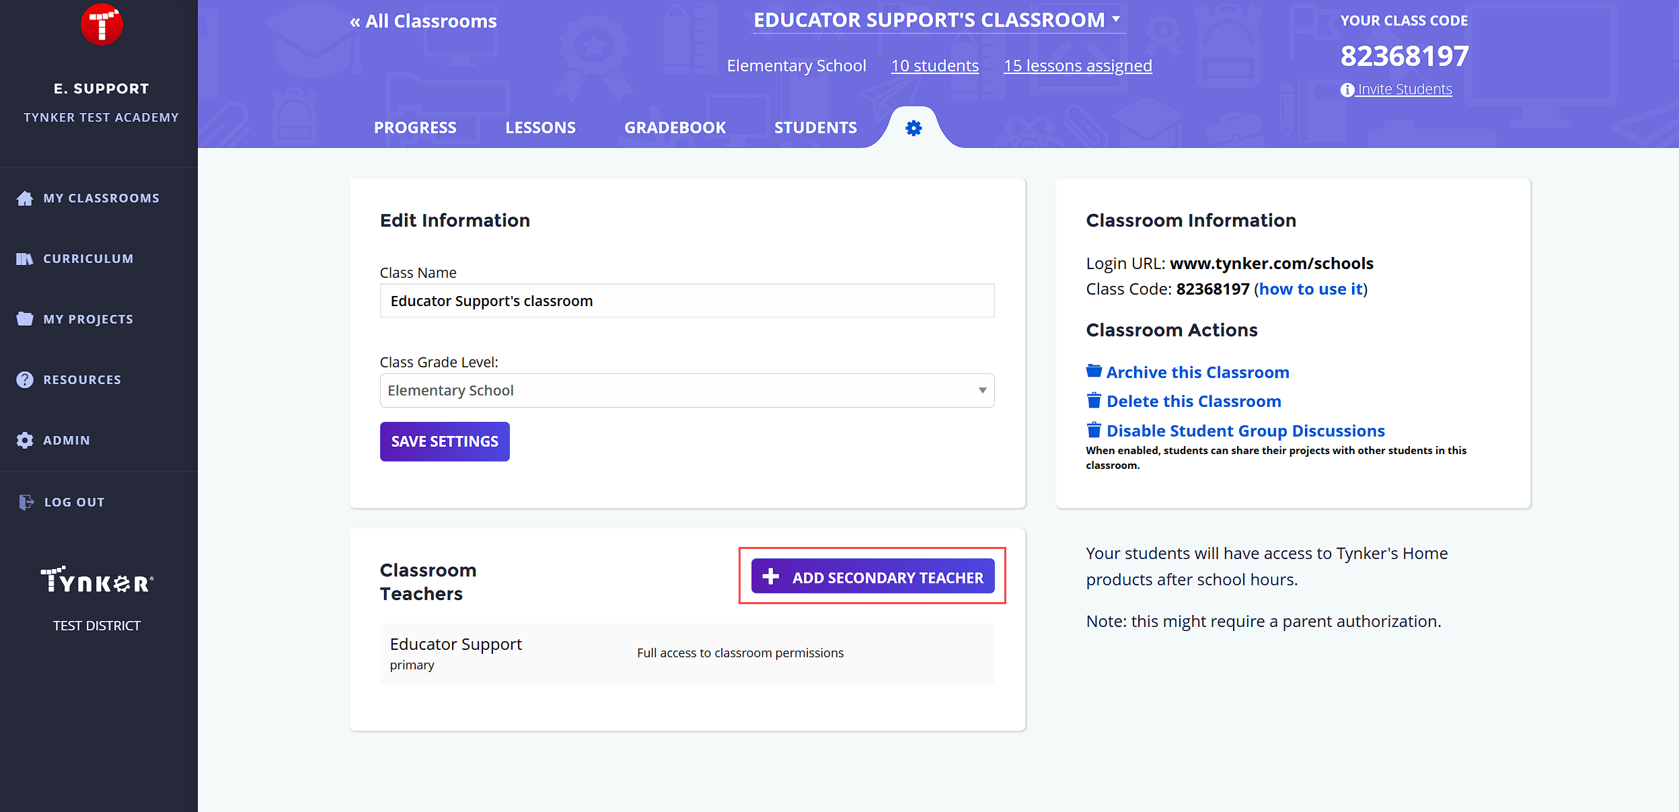
Task: Click the Tynker Test Academy school name
Action: pyautogui.click(x=102, y=118)
